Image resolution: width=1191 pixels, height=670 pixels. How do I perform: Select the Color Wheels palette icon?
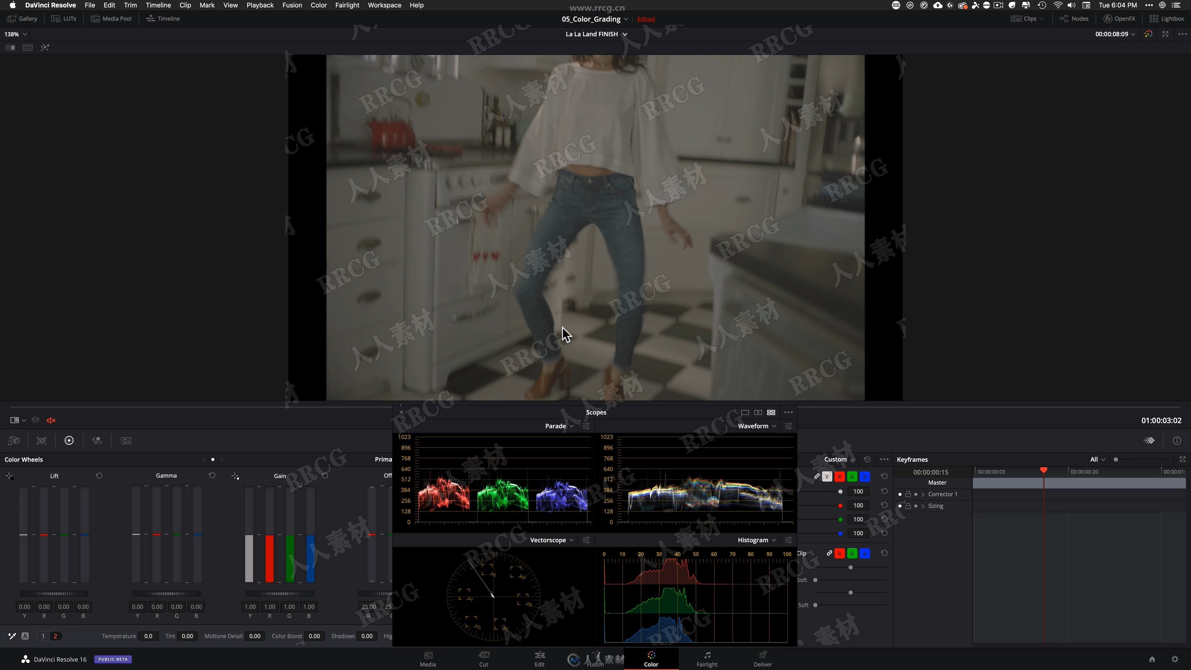[x=69, y=441]
